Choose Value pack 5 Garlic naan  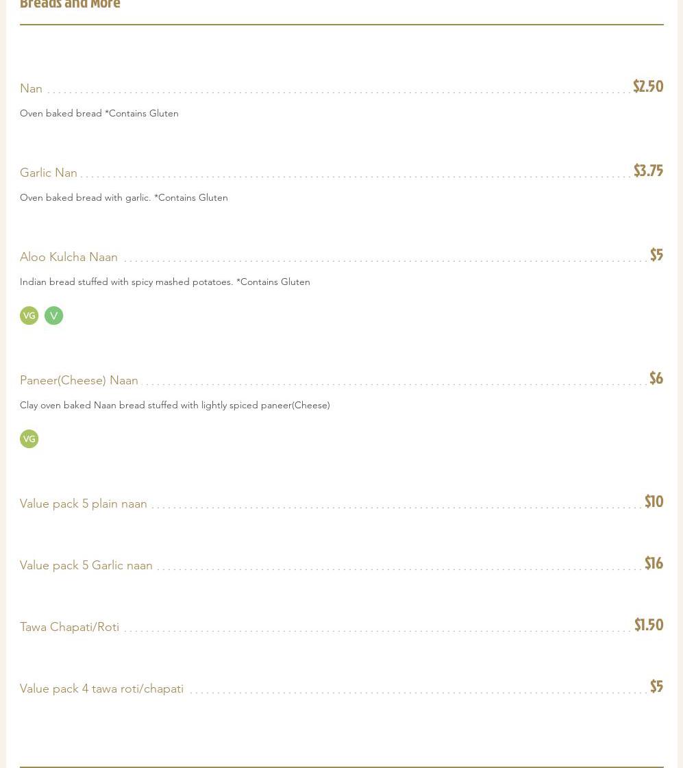86,565
